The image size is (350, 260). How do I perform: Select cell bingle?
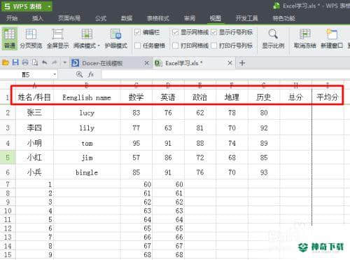(x=87, y=172)
